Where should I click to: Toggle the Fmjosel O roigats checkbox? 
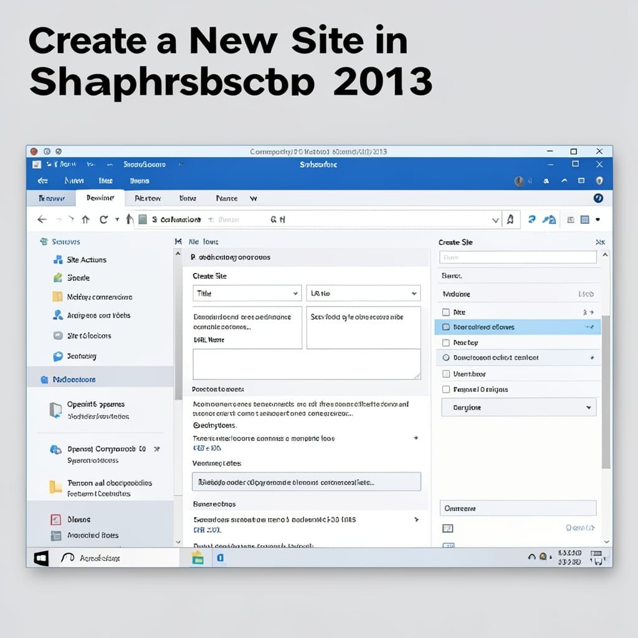(x=446, y=389)
